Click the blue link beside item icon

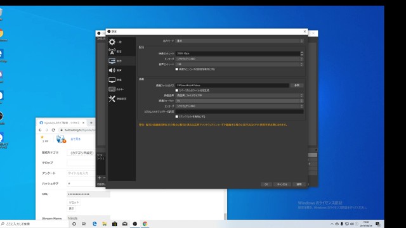75,139
